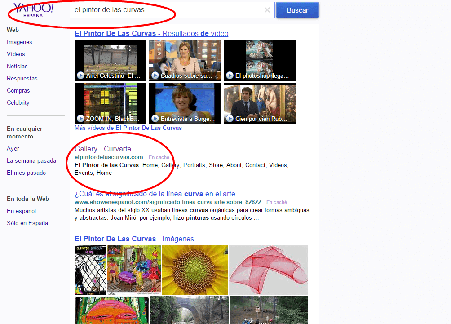This screenshot has width=451, height=324.
Task: Open the sunflower image thumbnail
Action: pos(195,270)
